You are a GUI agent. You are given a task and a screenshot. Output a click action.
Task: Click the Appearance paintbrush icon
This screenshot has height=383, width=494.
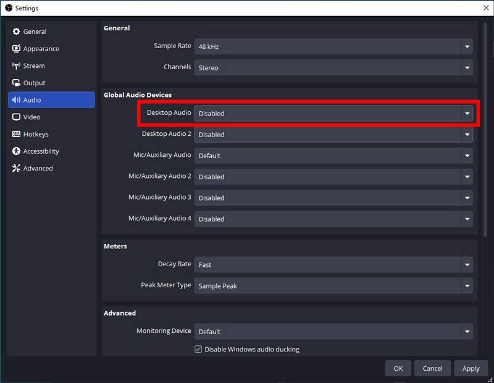pos(15,49)
